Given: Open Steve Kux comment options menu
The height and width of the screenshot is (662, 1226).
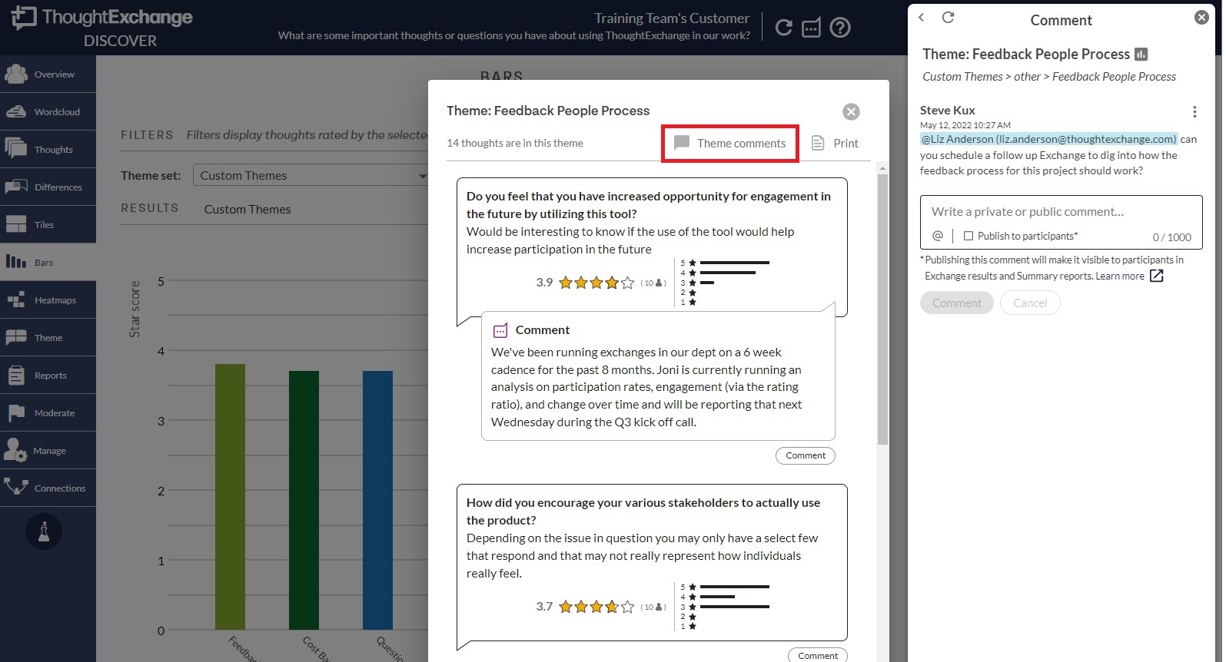Looking at the screenshot, I should point(1194,111).
